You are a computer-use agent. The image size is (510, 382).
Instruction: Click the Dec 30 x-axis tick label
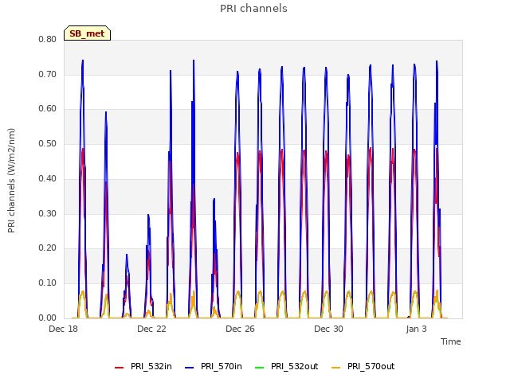point(328,329)
